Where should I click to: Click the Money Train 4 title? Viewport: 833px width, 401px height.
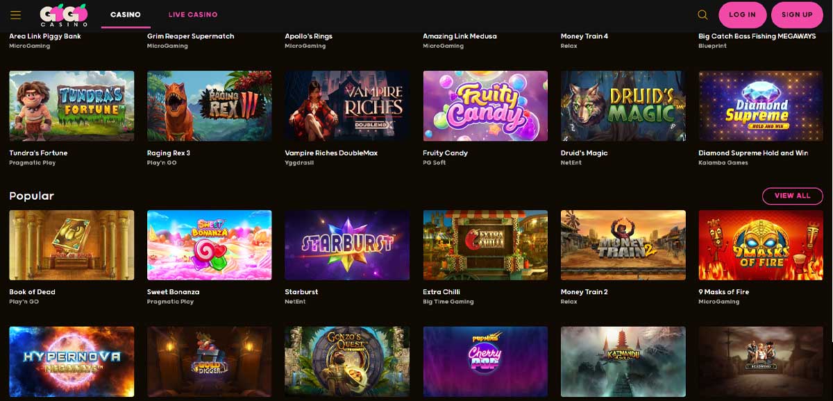[584, 36]
